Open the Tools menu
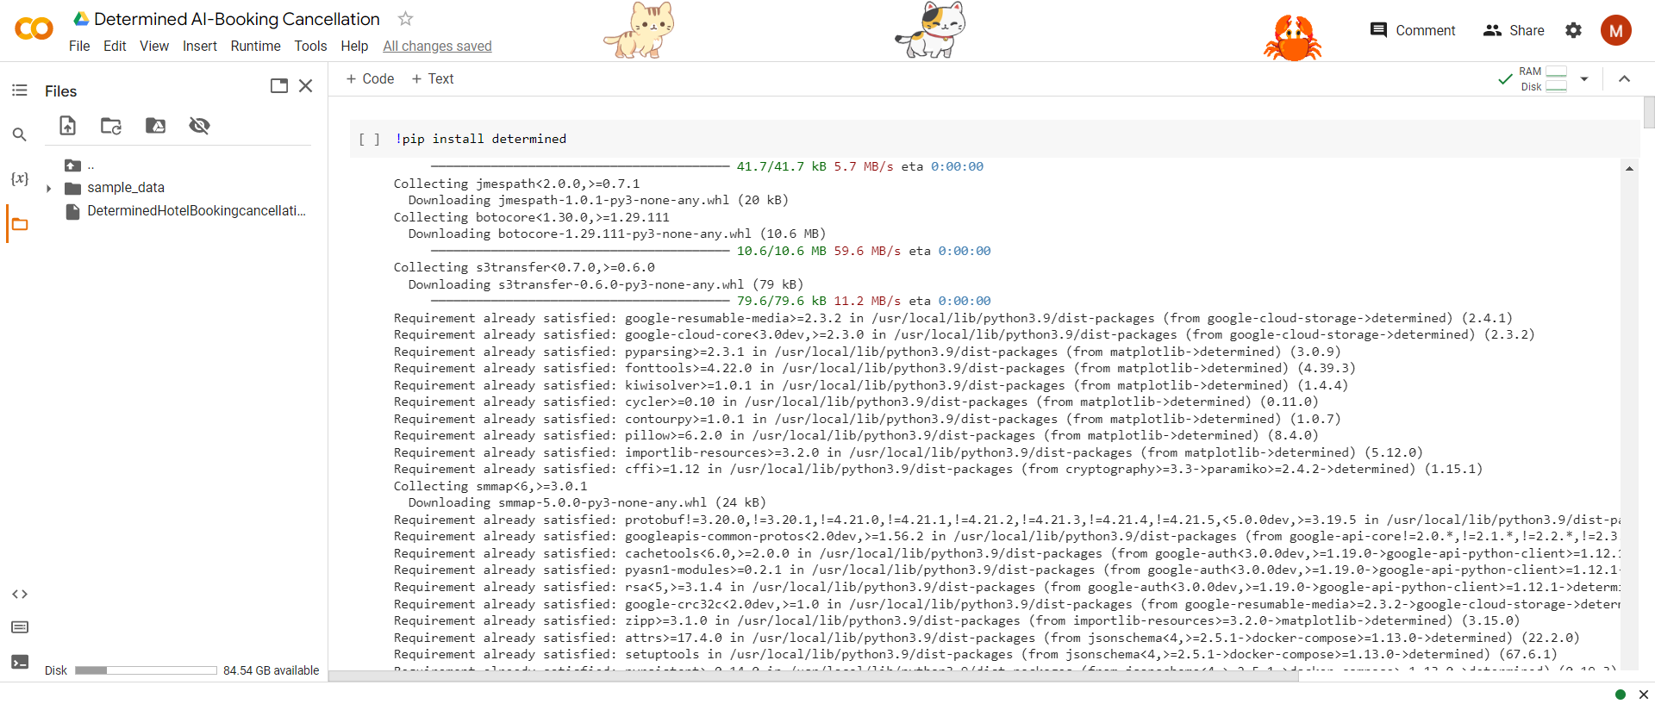This screenshot has height=704, width=1655. tap(310, 46)
